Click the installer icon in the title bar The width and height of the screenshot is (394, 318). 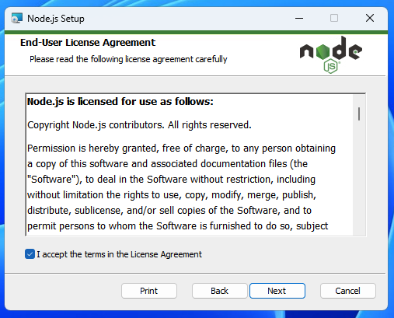tap(16, 19)
